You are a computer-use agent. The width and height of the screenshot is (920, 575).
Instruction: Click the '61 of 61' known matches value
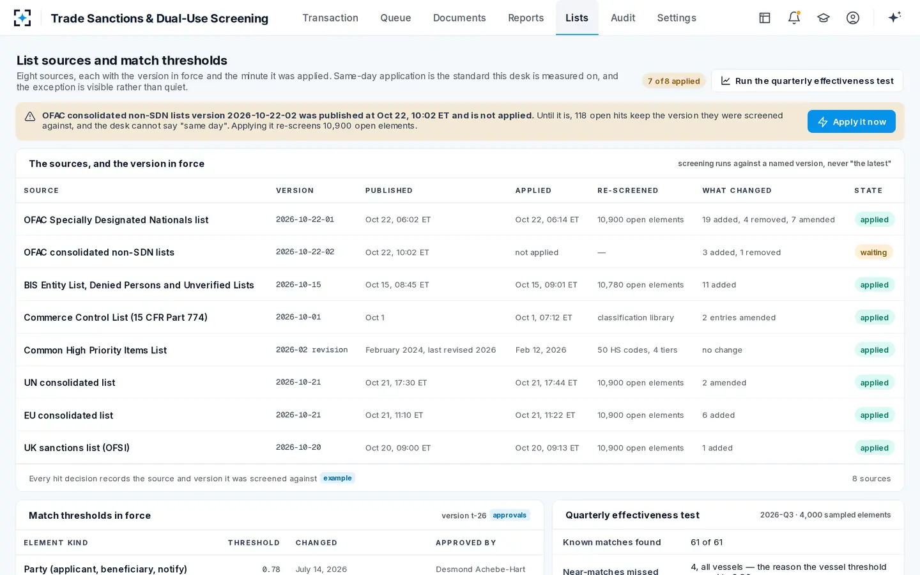(x=707, y=542)
